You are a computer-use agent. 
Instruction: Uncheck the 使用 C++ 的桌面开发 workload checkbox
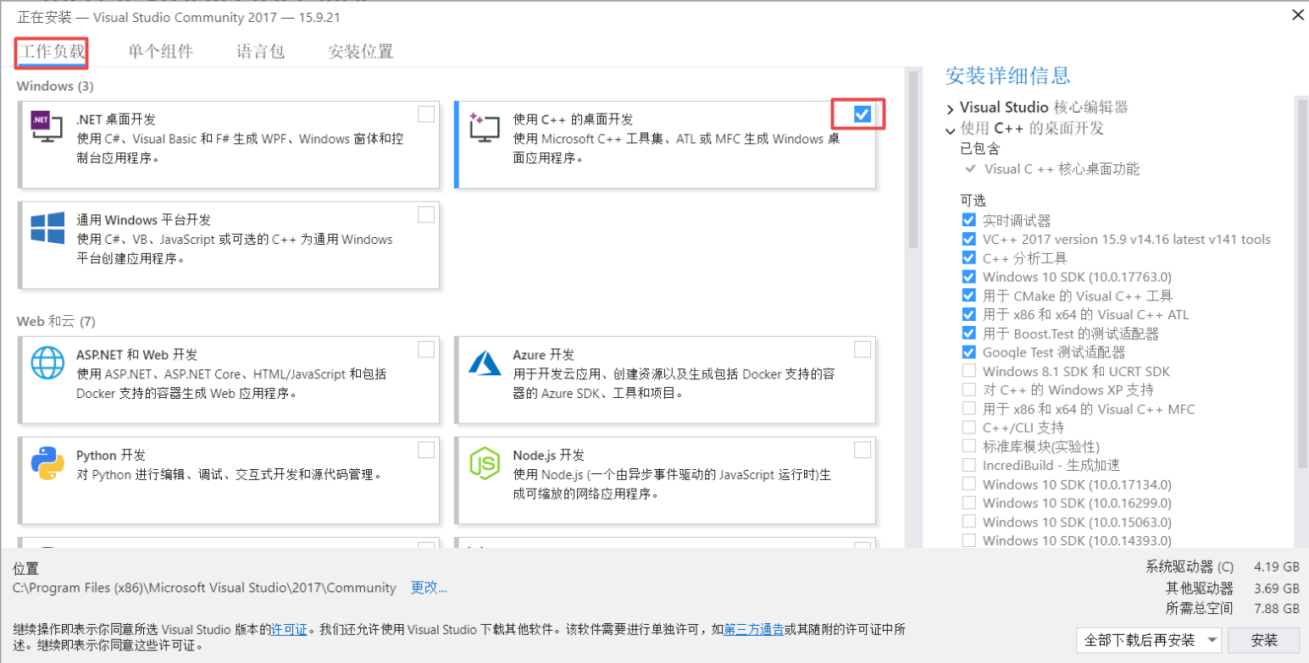click(862, 114)
